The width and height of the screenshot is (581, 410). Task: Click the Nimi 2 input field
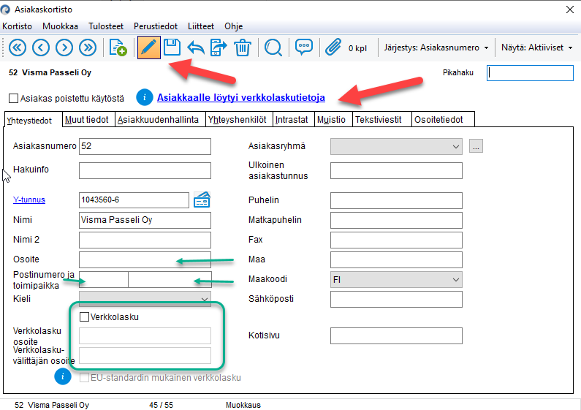145,240
